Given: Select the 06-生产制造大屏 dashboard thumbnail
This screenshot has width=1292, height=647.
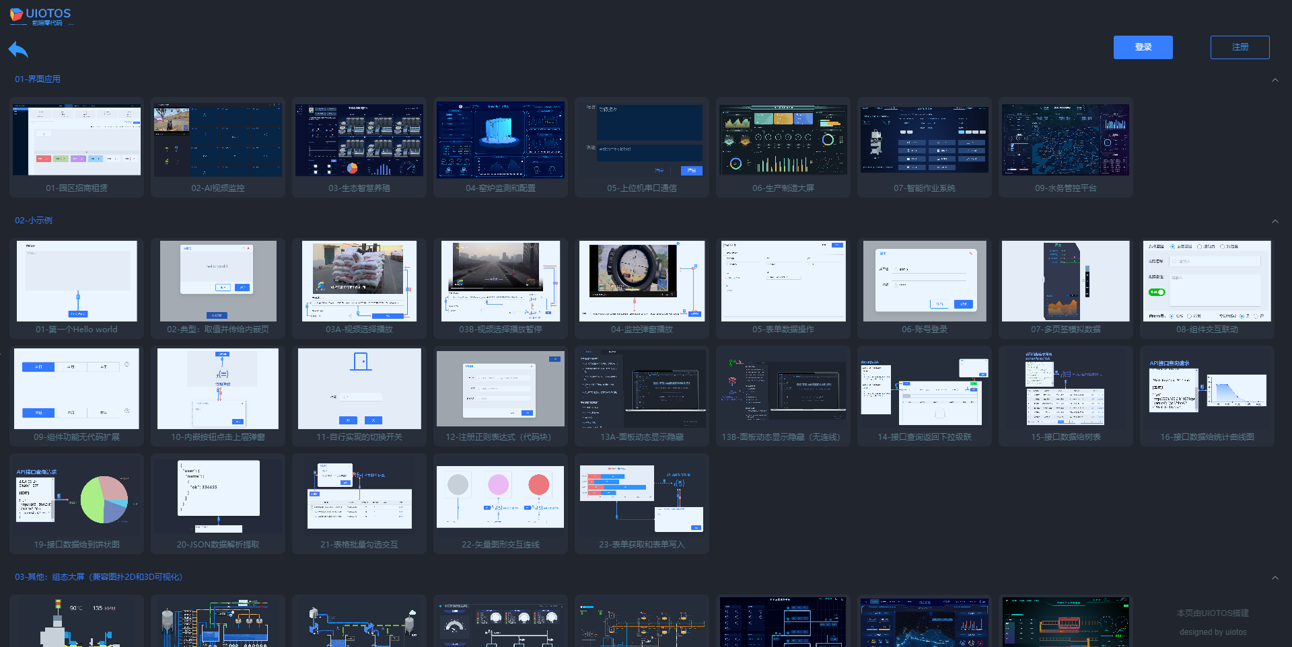Looking at the screenshot, I should tap(783, 141).
